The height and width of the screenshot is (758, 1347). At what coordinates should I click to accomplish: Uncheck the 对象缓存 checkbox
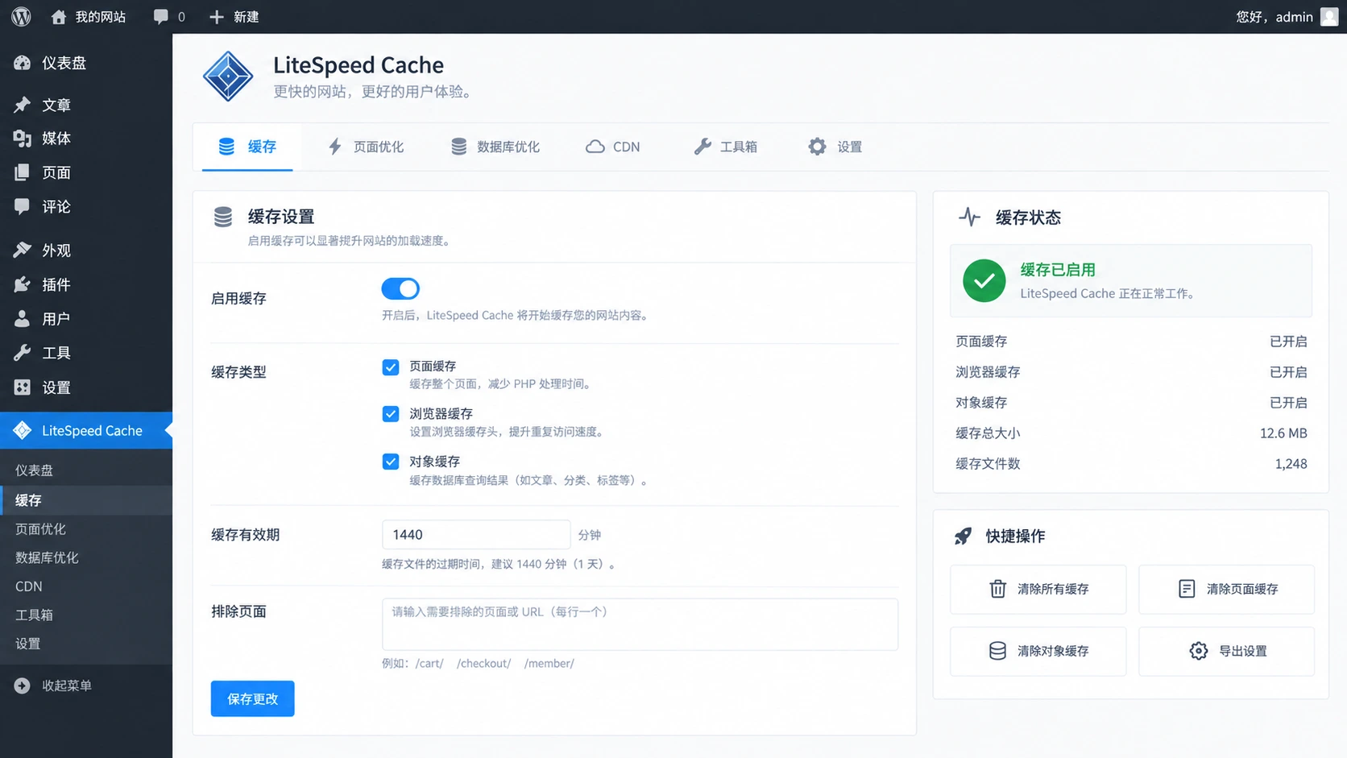coord(391,462)
